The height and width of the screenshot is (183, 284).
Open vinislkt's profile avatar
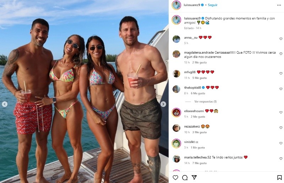176,144
